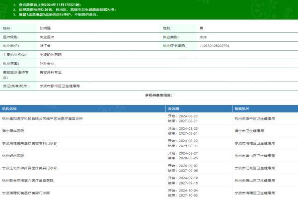Select 宁波明州医院 main institution value

tap(51, 55)
